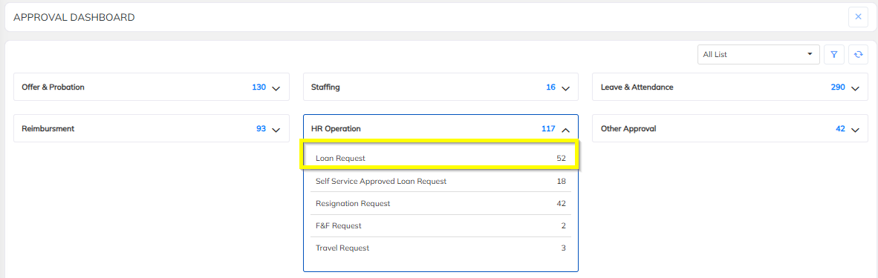Expand the Leave & Attendance chevron

[855, 88]
